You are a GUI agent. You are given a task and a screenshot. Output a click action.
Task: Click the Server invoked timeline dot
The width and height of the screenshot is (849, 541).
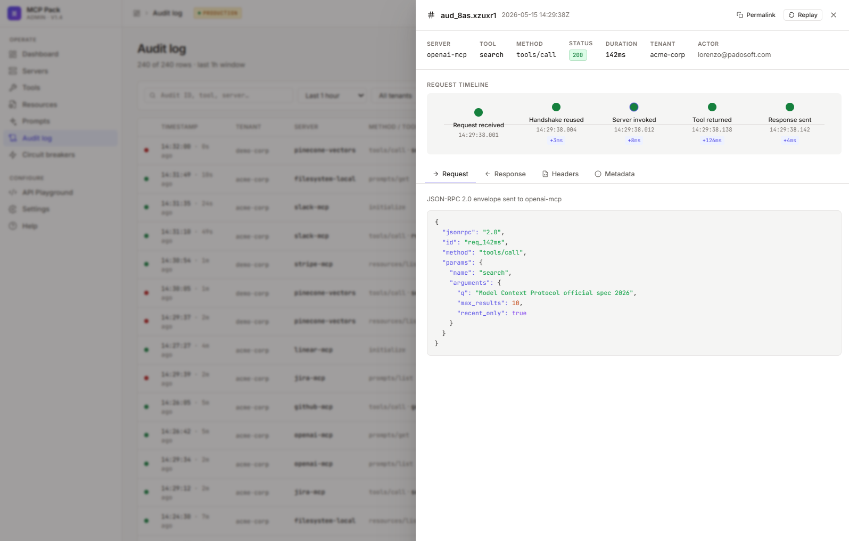(634, 107)
